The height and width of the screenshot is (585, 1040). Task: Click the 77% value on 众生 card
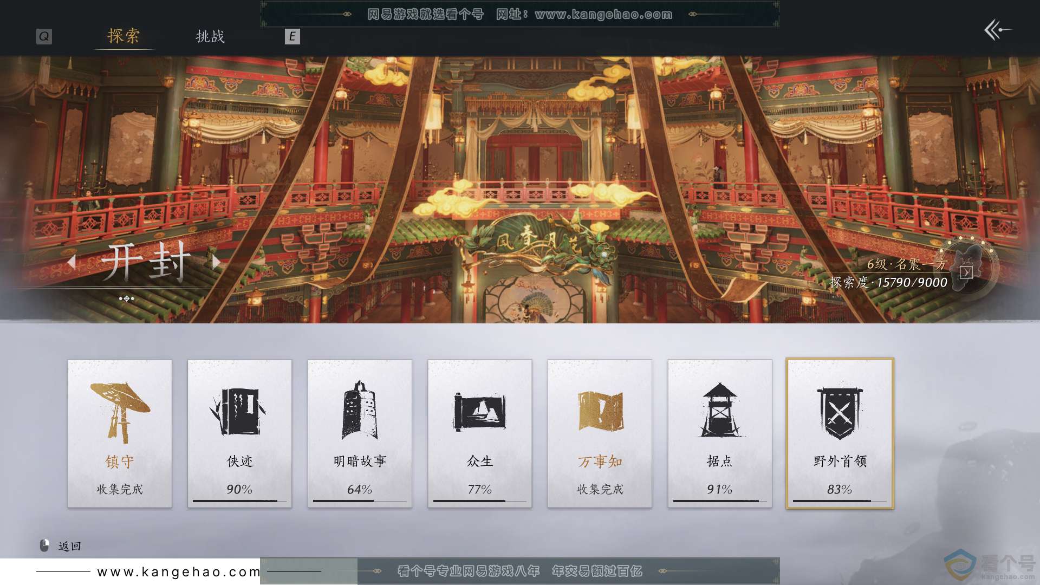point(480,489)
